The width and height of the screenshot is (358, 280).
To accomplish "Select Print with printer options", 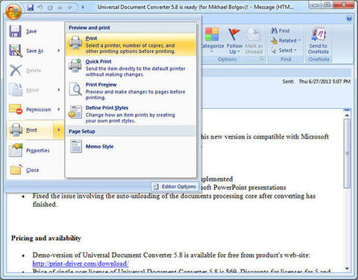I will 131,45.
